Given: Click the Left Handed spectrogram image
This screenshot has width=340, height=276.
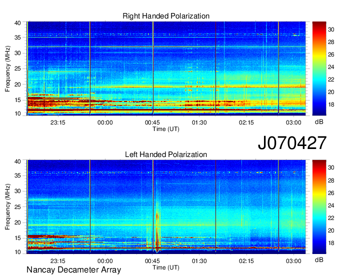Looking at the screenshot, I should tap(166, 207).
